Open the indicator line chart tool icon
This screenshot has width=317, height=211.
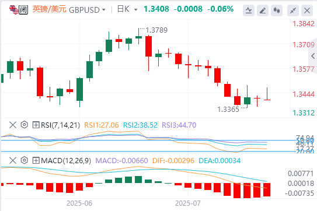pyautogui.click(x=249, y=10)
